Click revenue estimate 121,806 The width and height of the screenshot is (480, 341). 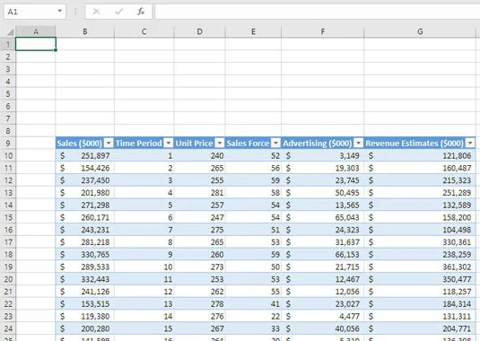457,156
